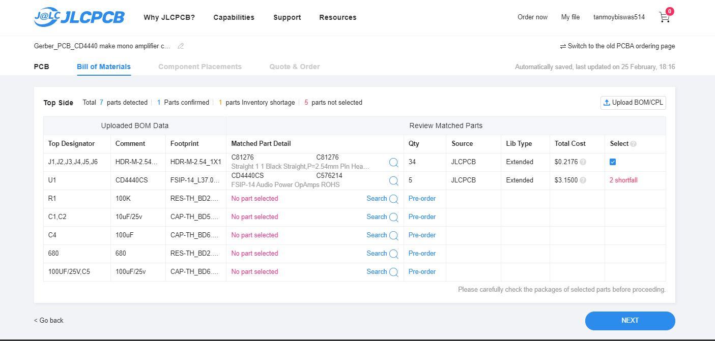Image resolution: width=715 pixels, height=341 pixels.
Task: Open the Resources menu
Action: coord(337,17)
